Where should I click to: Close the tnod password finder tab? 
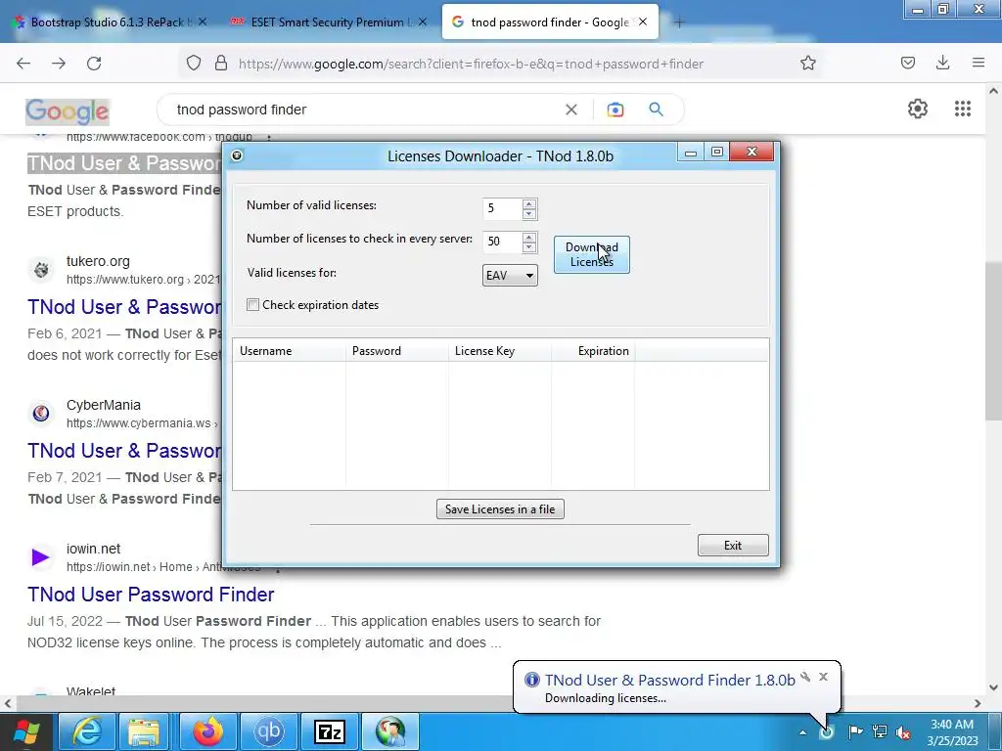[x=643, y=22]
